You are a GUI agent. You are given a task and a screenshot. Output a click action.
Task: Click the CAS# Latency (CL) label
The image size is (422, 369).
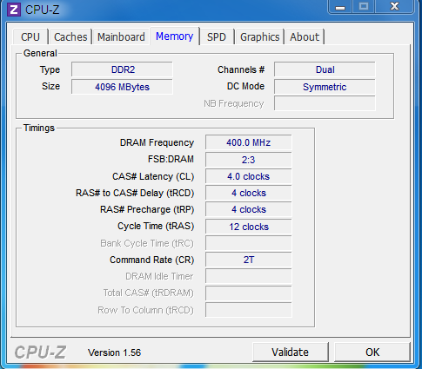pyautogui.click(x=153, y=176)
